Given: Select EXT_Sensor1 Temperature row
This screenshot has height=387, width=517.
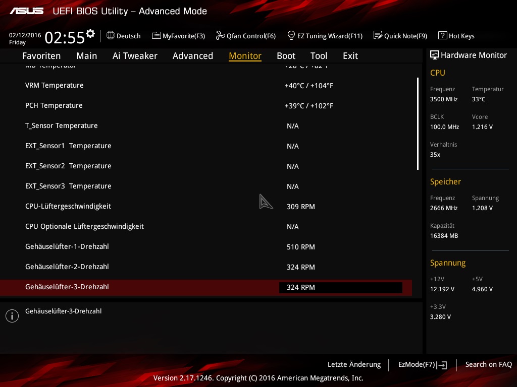Looking at the screenshot, I should pos(206,146).
